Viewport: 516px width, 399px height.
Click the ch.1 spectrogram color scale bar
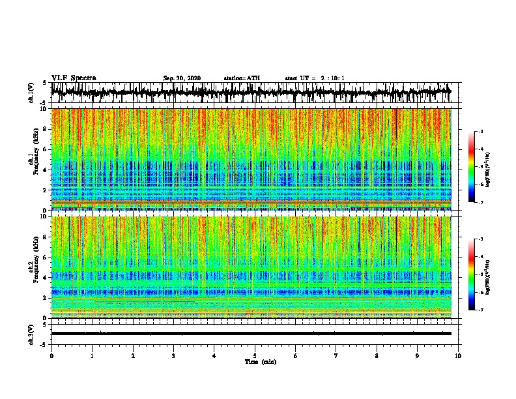click(x=471, y=167)
